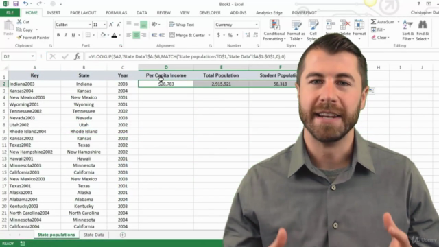Switch to the DATA tab
The width and height of the screenshot is (439, 247).
tap(142, 13)
